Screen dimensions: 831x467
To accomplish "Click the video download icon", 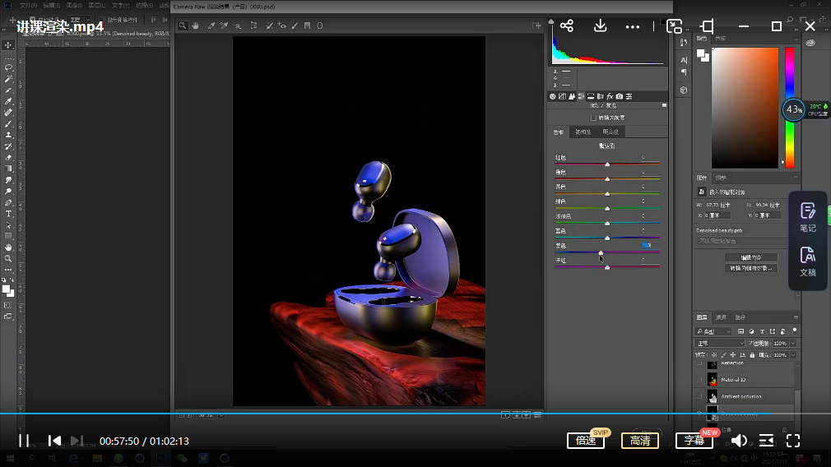I will pos(600,25).
